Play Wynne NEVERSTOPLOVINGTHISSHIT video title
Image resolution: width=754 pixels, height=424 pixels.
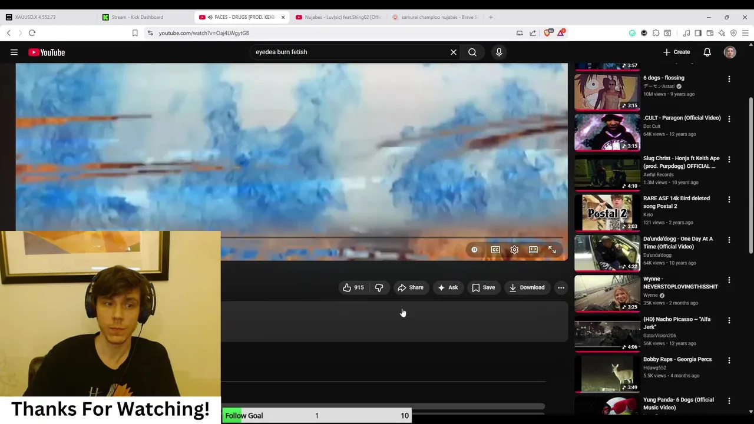[680, 283]
